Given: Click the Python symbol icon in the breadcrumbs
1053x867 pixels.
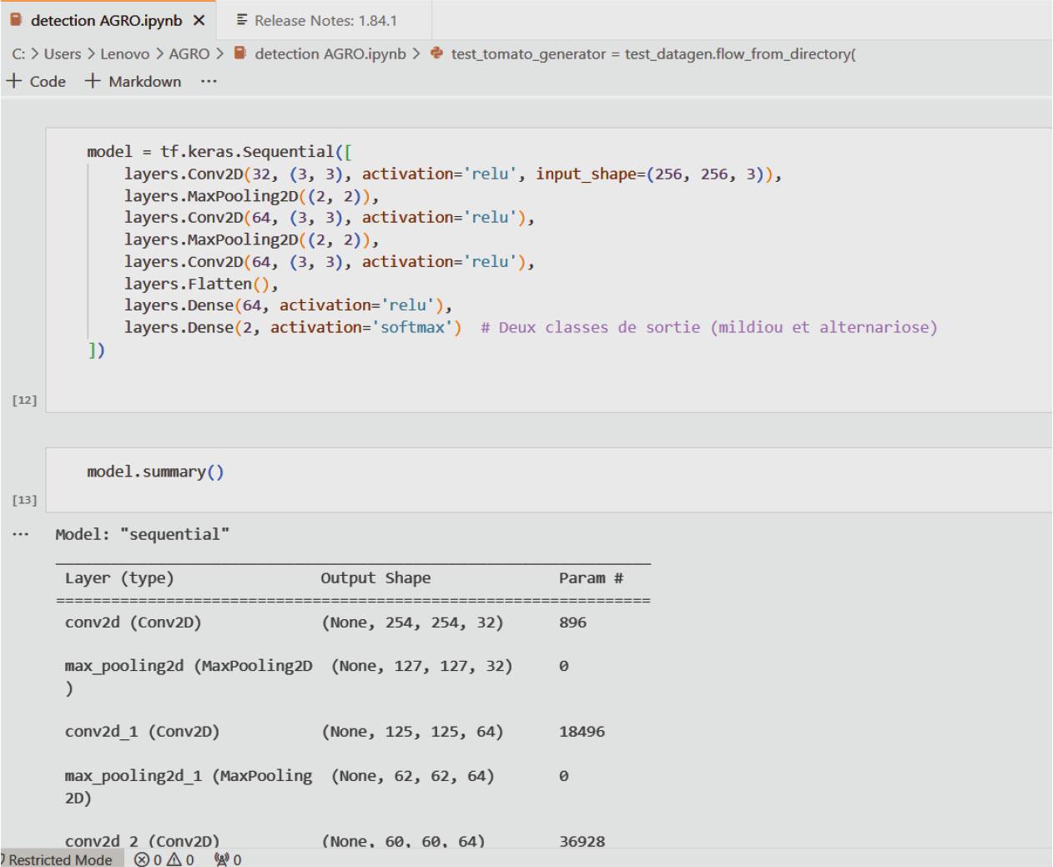Looking at the screenshot, I should tap(436, 53).
